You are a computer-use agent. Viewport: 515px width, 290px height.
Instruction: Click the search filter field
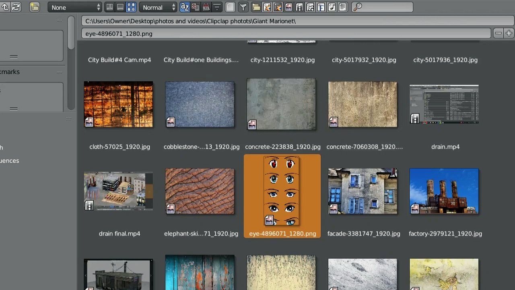point(382,7)
